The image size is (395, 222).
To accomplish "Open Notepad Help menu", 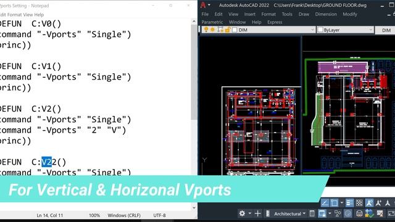I will click(x=39, y=15).
